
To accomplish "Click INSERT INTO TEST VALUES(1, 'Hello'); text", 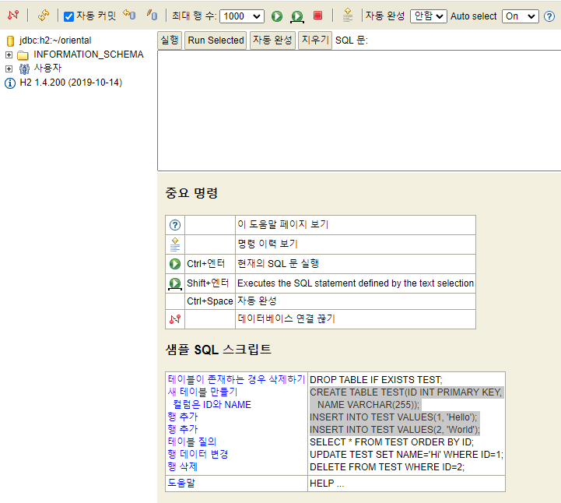I will [x=393, y=417].
